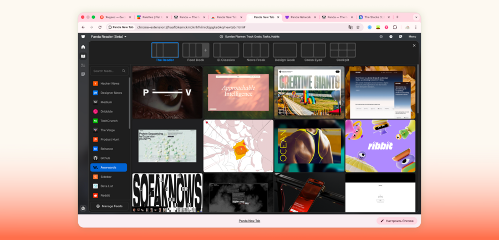Switch to the Panda Network tab
The width and height of the screenshot is (499, 240).
point(301,17)
